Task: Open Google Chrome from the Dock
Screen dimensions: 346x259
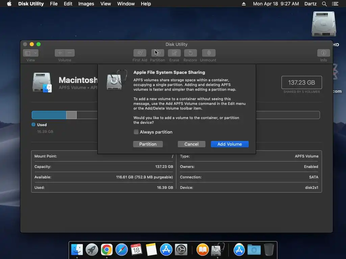Action: click(106, 250)
